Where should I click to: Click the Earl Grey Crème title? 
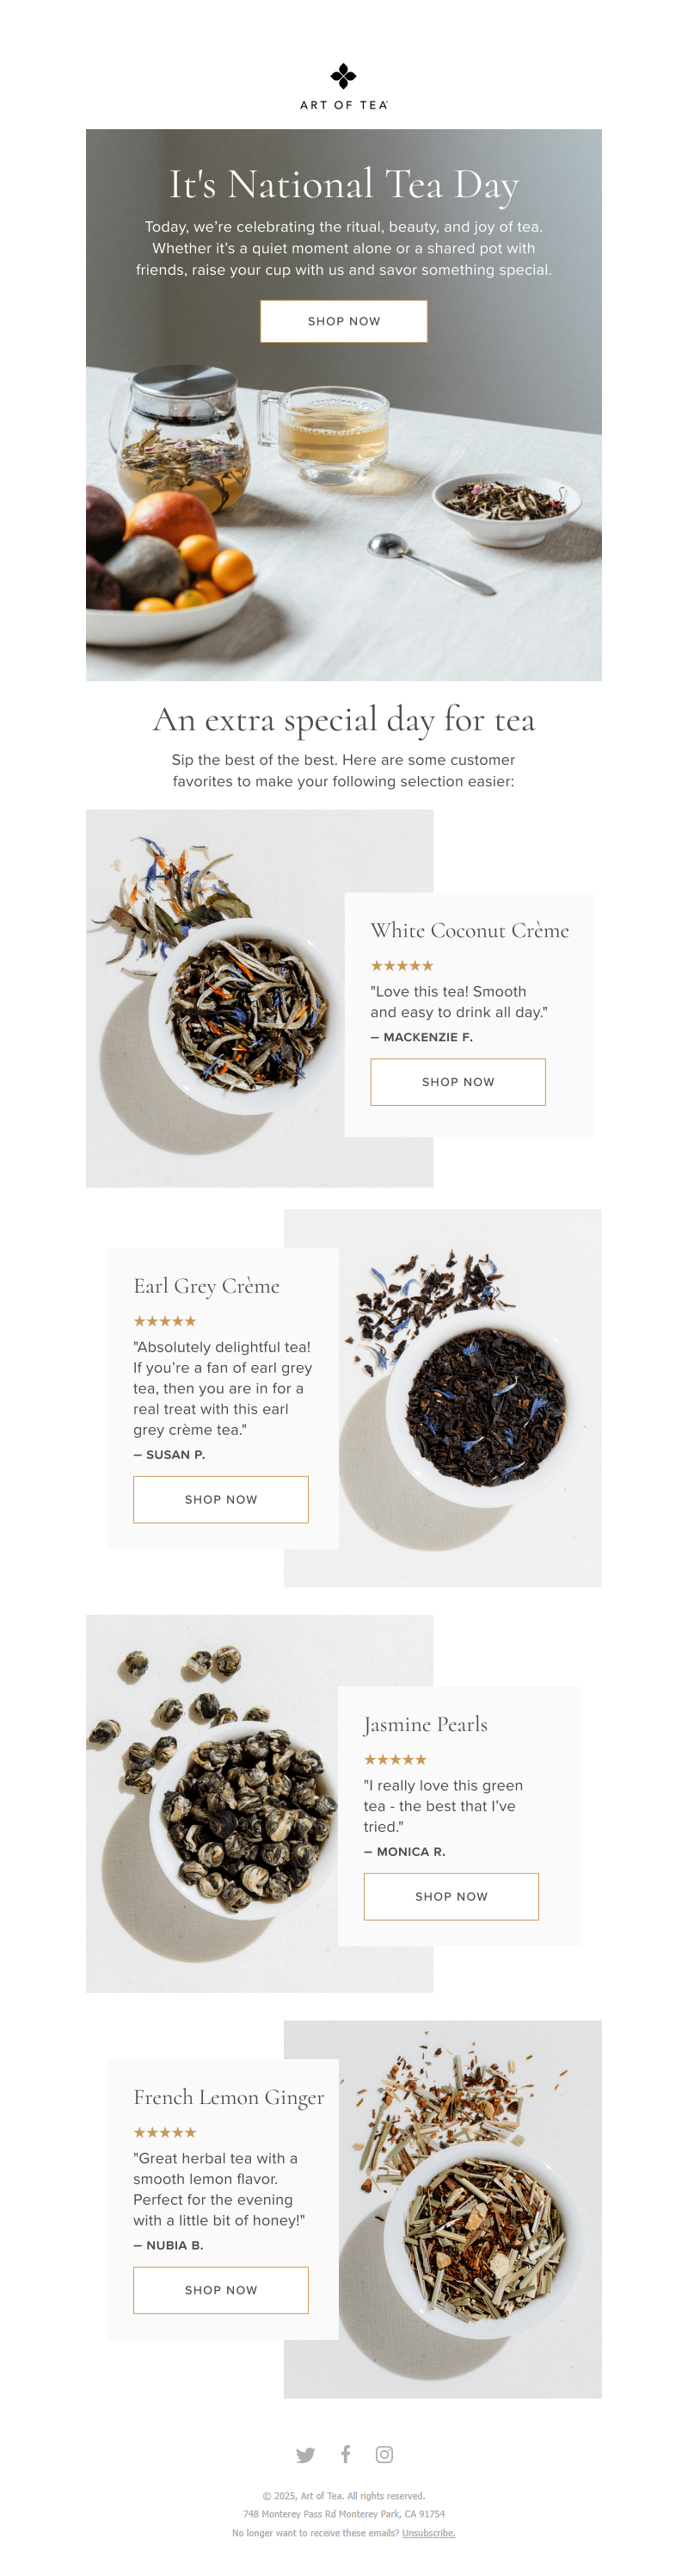206,1286
